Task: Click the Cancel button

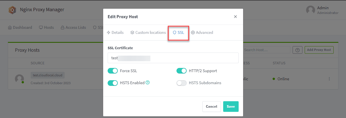Action: click(x=211, y=107)
